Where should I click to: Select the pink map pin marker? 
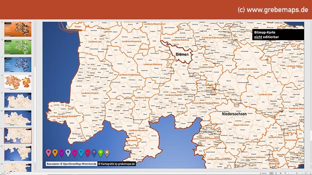tap(48, 153)
